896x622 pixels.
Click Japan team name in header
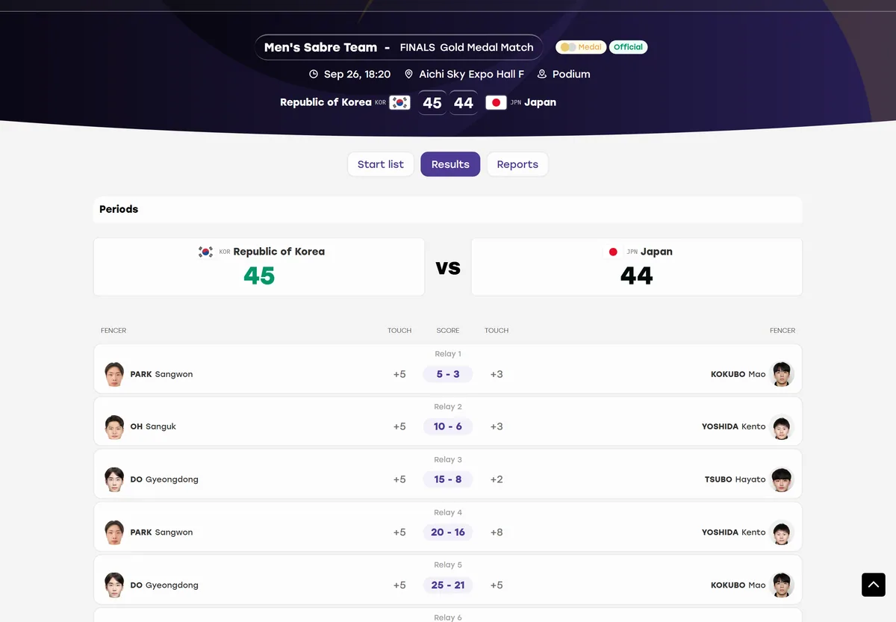click(540, 102)
